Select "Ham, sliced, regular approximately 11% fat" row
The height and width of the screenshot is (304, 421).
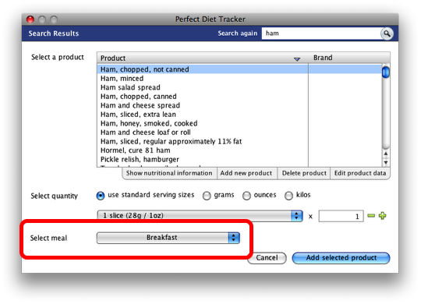click(x=239, y=142)
